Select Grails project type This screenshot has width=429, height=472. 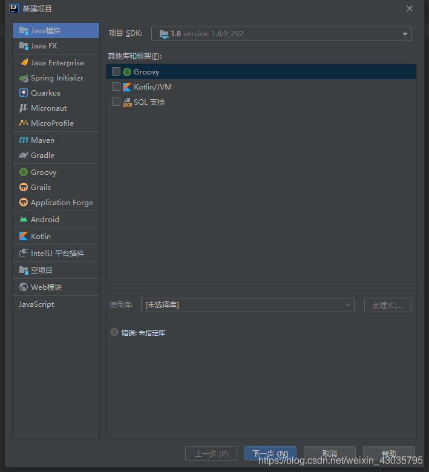[56, 187]
